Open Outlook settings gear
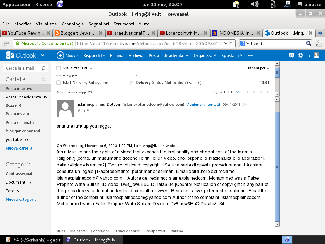The height and width of the screenshot is (244, 325). coord(300,55)
